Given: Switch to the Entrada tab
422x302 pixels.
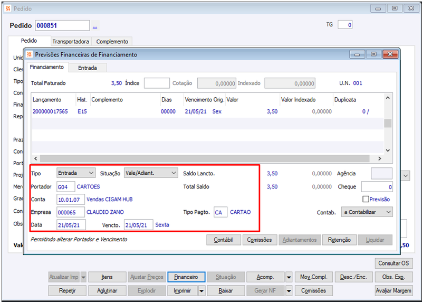Looking at the screenshot, I should [x=88, y=68].
